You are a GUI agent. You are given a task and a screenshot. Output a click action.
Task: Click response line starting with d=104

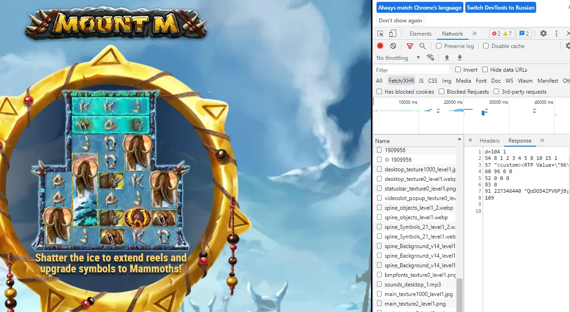495,152
